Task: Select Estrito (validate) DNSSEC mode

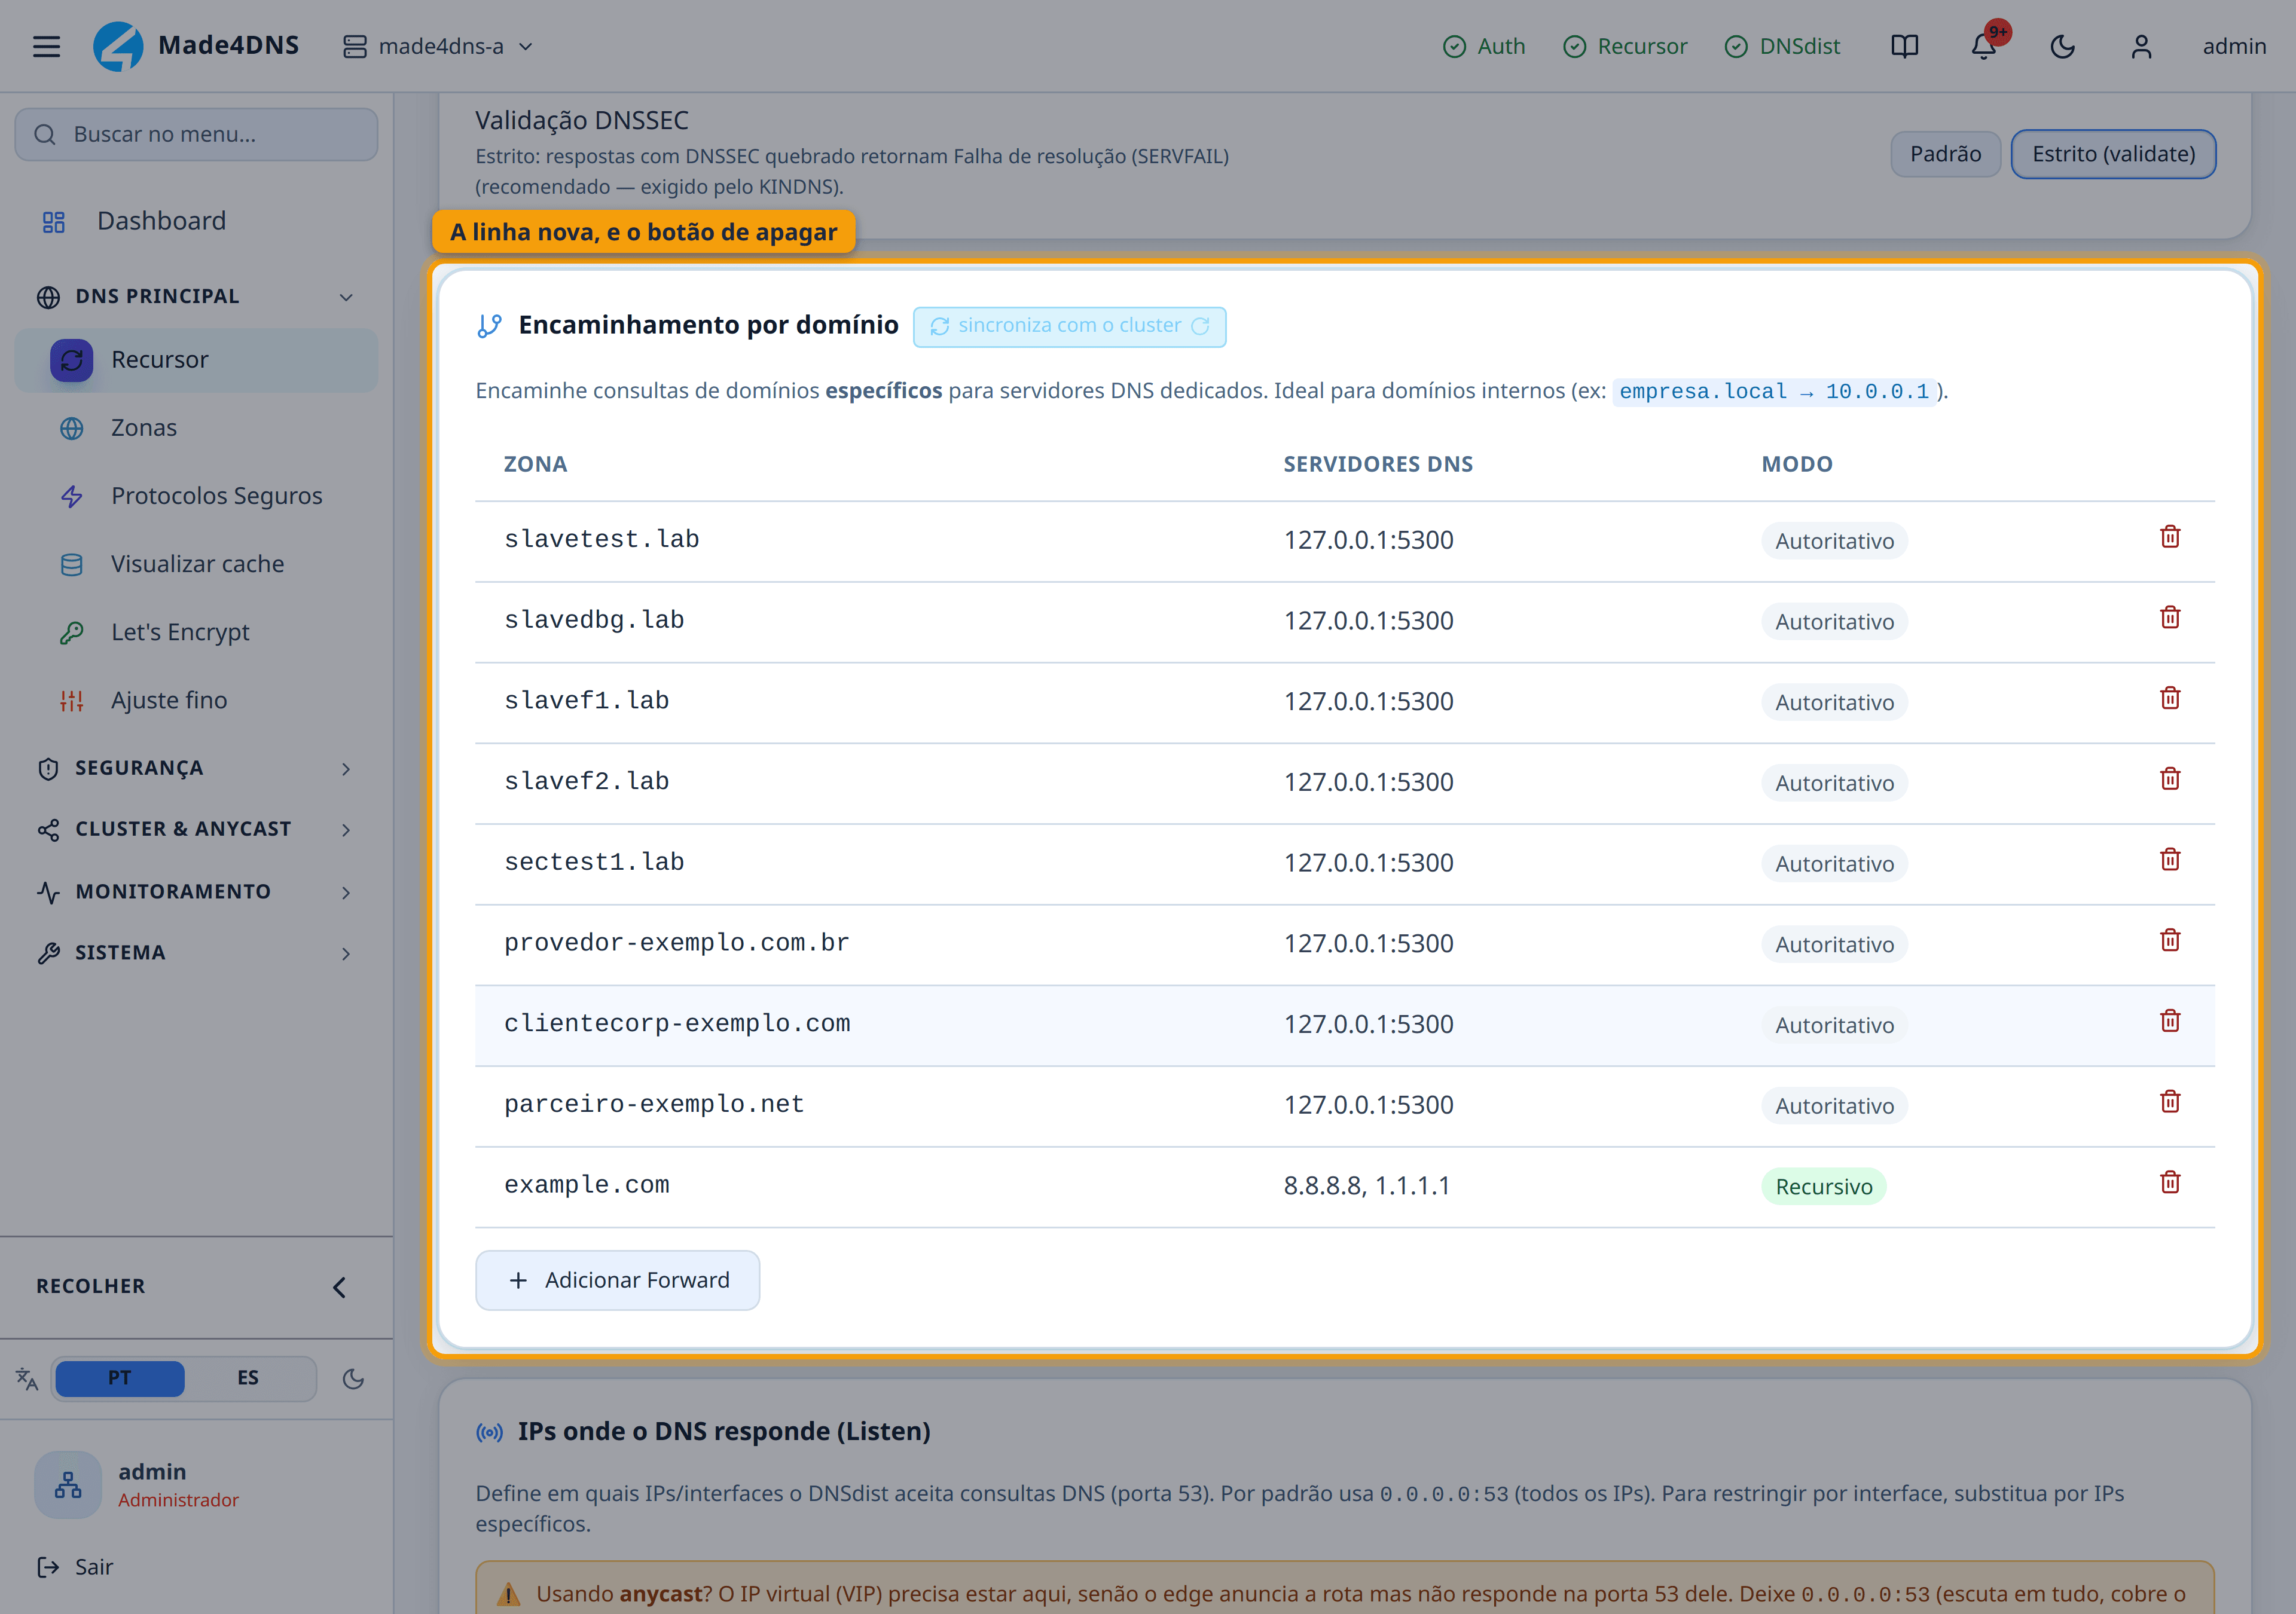Action: pyautogui.click(x=2113, y=154)
